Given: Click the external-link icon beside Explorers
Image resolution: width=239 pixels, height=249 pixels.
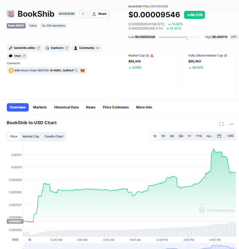Looking at the screenshot, I should tap(67, 48).
